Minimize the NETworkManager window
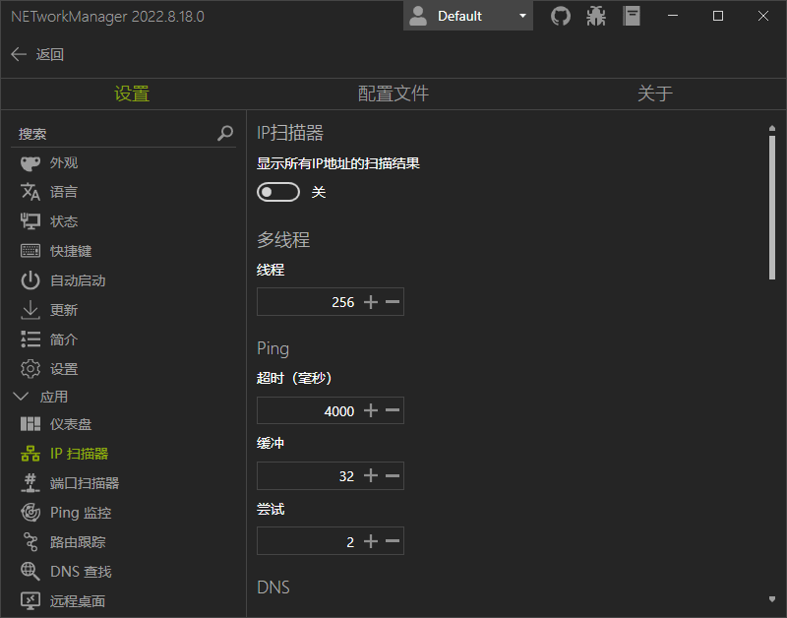Image resolution: width=787 pixels, height=618 pixels. (x=673, y=16)
